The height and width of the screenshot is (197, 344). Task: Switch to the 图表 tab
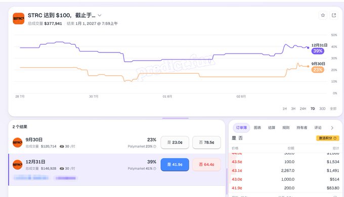click(x=257, y=127)
